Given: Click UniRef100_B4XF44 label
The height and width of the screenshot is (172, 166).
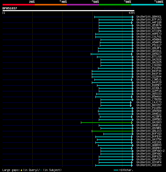Looking at the screenshot, I should click(x=149, y=71).
